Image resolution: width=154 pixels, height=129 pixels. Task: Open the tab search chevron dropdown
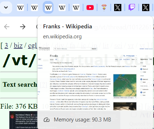click(x=6, y=8)
